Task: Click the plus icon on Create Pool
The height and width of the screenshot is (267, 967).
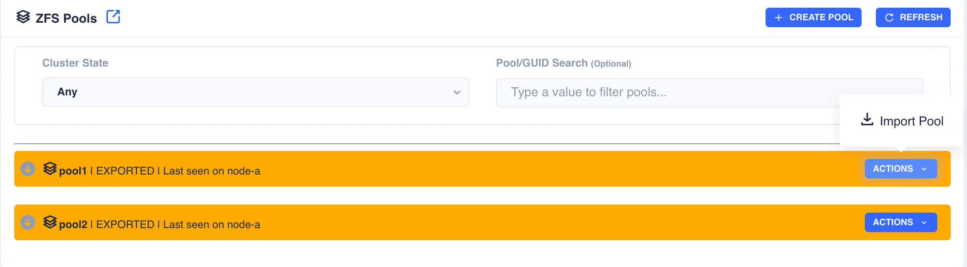Action: pyautogui.click(x=779, y=18)
